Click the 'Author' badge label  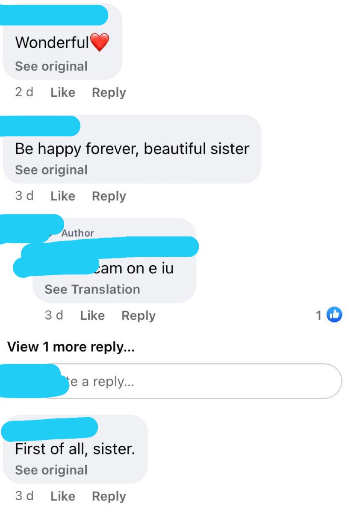[x=78, y=233]
